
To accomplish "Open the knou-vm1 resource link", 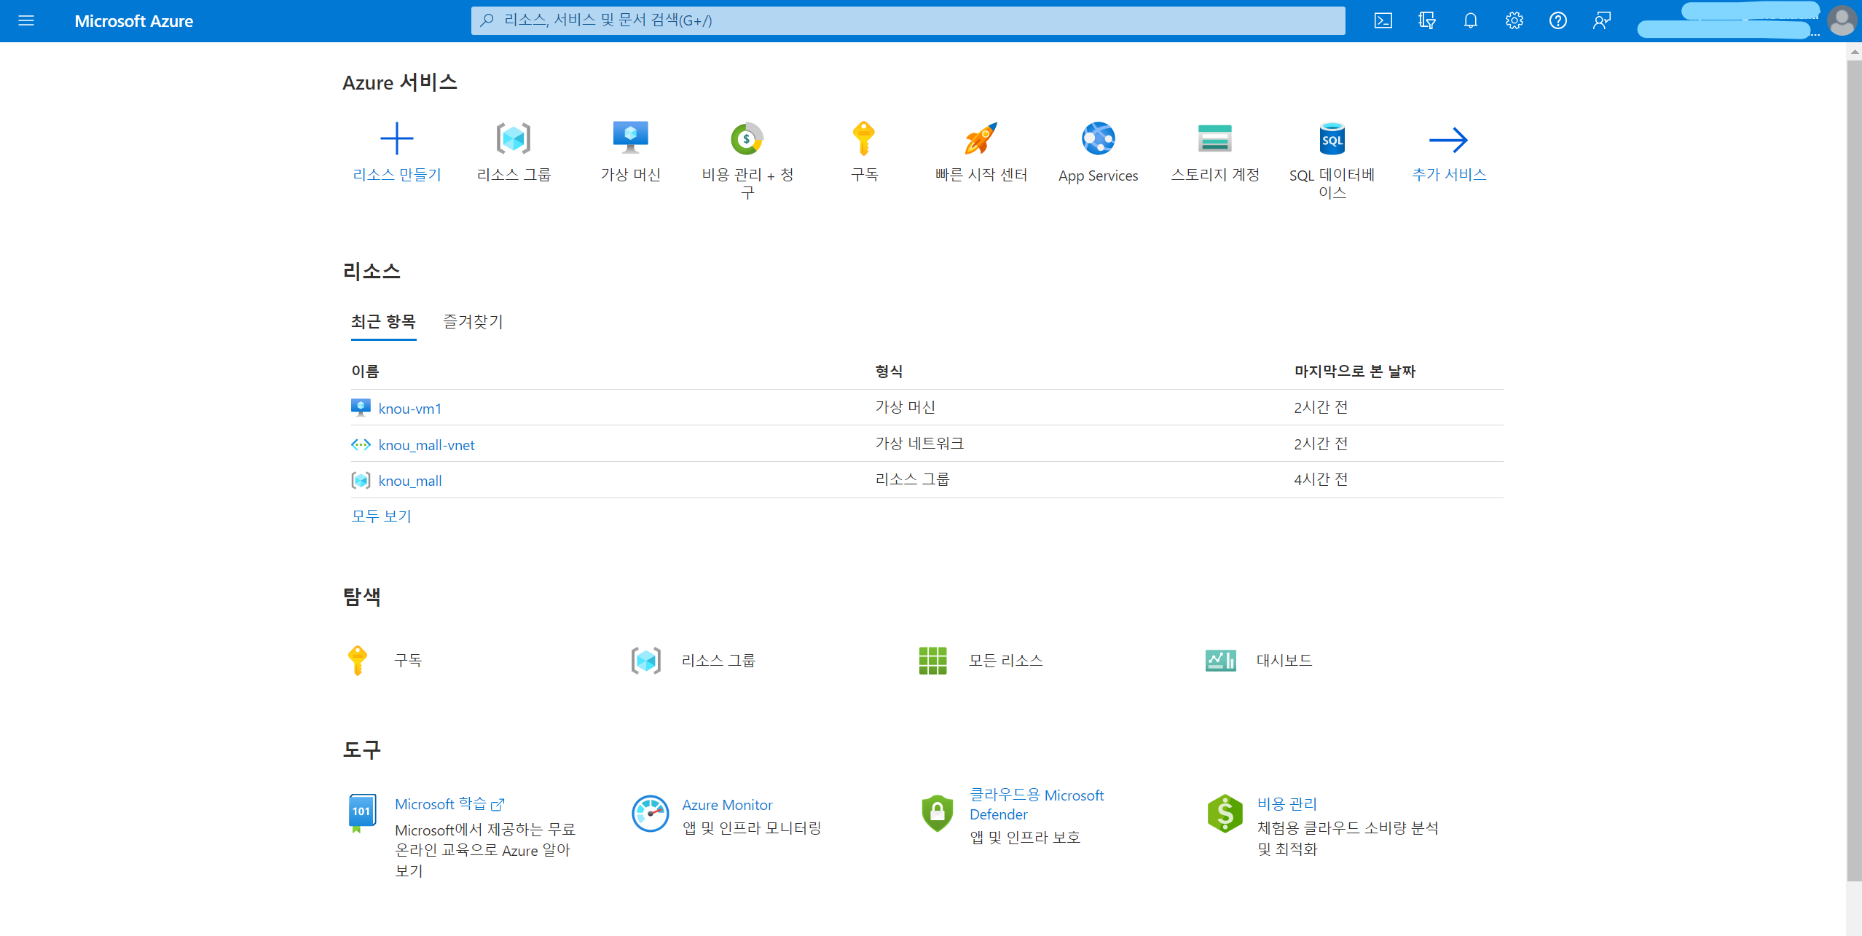I will [x=410, y=409].
